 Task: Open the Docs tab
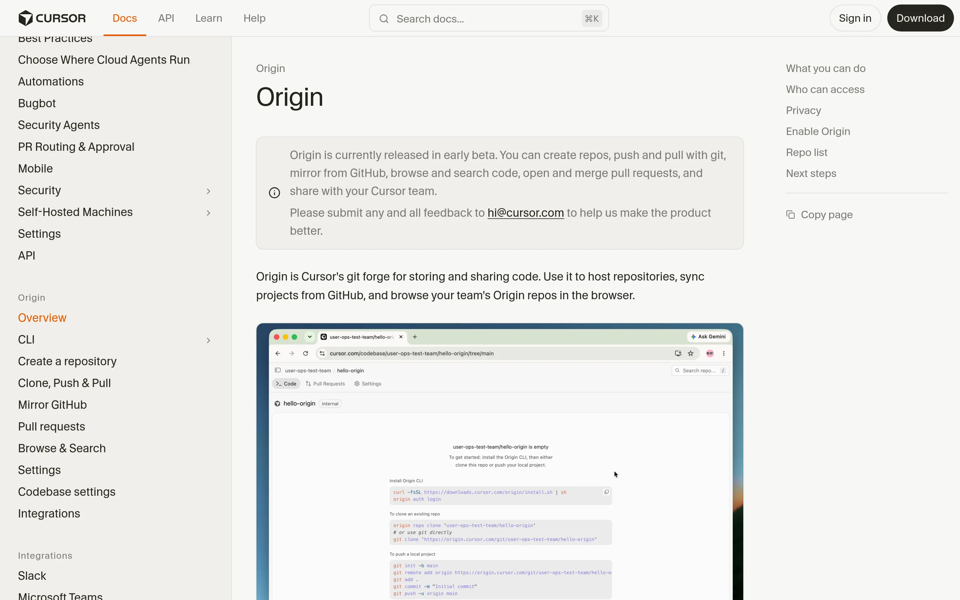(x=124, y=18)
